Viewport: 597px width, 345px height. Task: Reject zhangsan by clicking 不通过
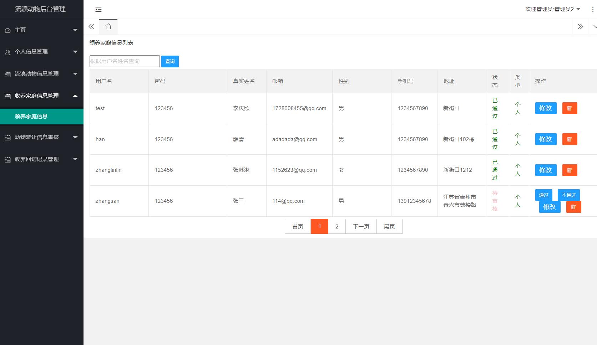568,195
